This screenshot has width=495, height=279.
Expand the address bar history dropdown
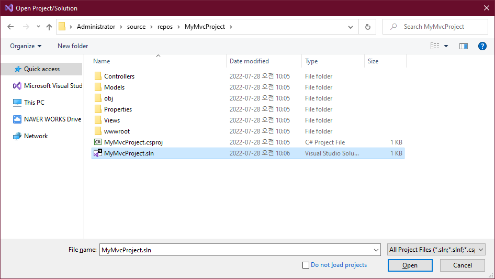coord(351,27)
